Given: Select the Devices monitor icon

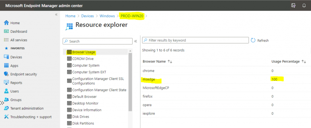Looking at the screenshot, I should 6,57.
